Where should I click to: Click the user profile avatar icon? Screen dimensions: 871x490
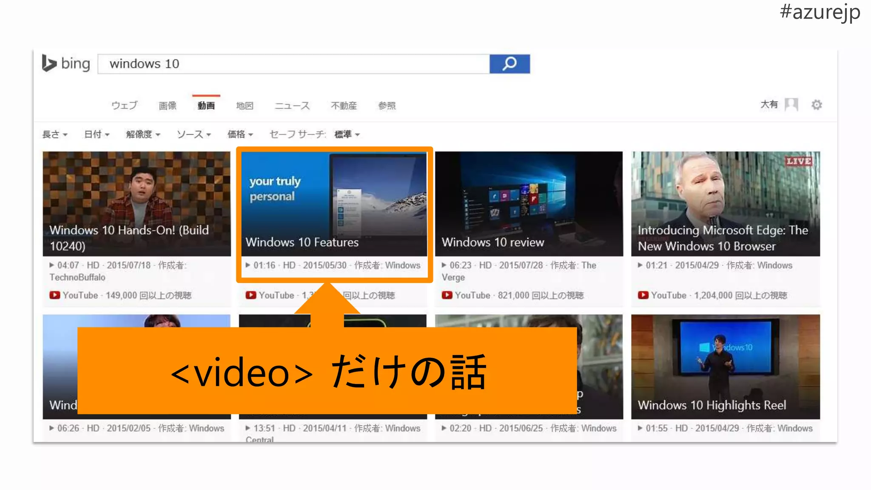791,104
